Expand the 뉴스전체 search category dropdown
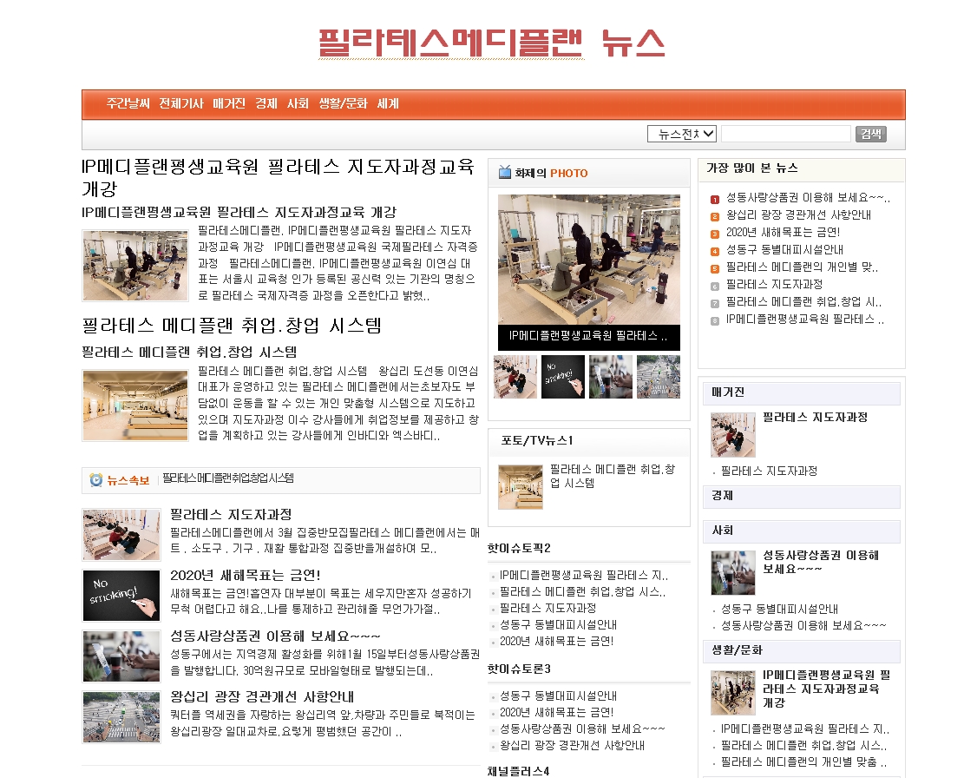Image resolution: width=977 pixels, height=778 pixels. point(682,134)
